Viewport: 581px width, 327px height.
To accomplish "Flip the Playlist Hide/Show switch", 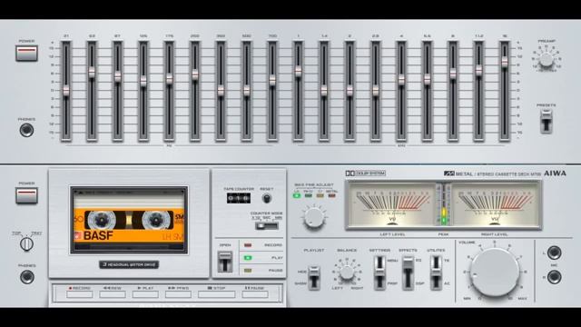I will tap(314, 277).
